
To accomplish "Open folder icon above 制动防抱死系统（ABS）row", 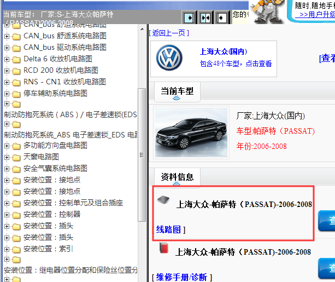I will [16, 104].
